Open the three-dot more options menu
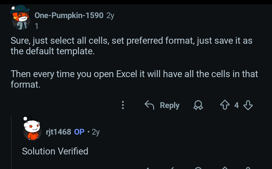The image size is (272, 169). click(x=123, y=105)
